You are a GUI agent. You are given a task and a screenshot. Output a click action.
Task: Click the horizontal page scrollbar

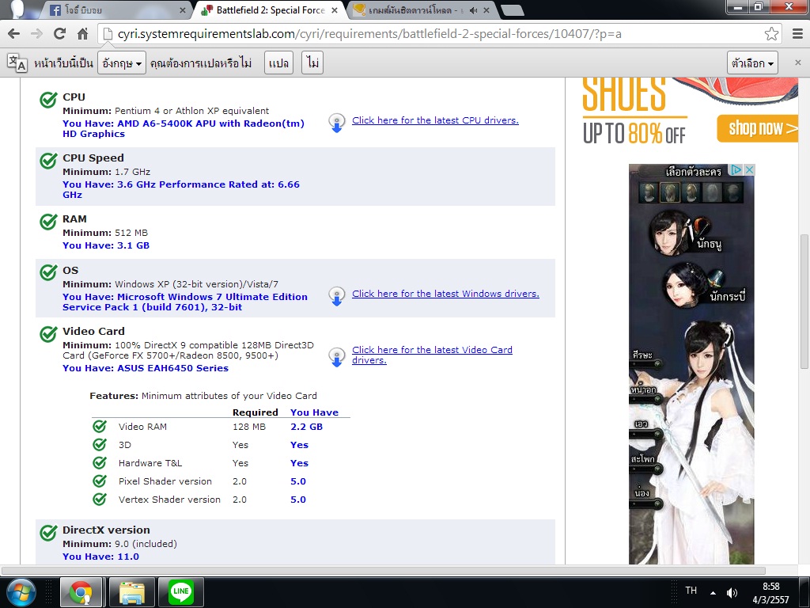384,571
